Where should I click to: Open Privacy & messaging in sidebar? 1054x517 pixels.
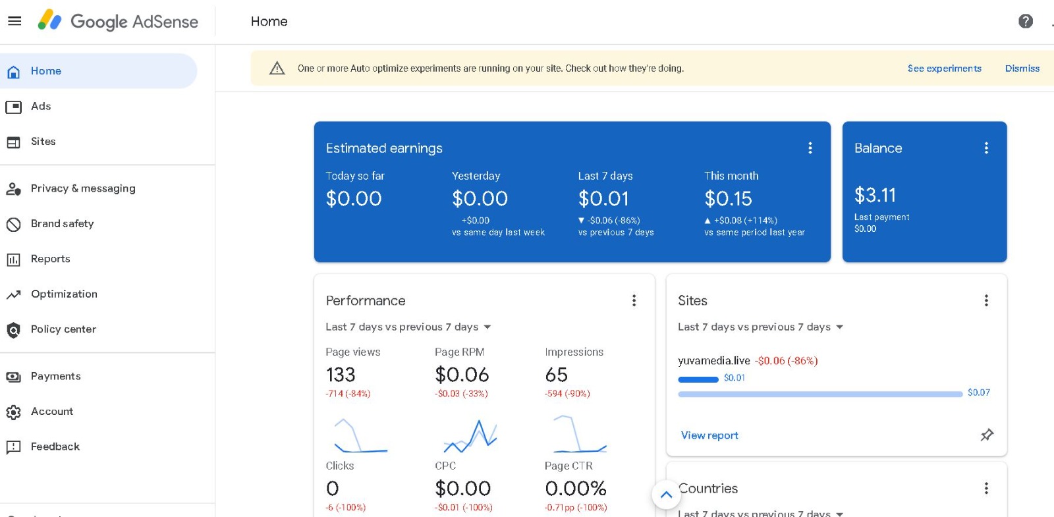pos(99,189)
